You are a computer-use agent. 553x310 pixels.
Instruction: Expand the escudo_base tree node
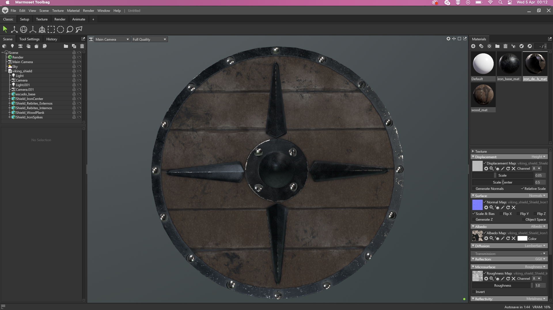(x=9, y=94)
